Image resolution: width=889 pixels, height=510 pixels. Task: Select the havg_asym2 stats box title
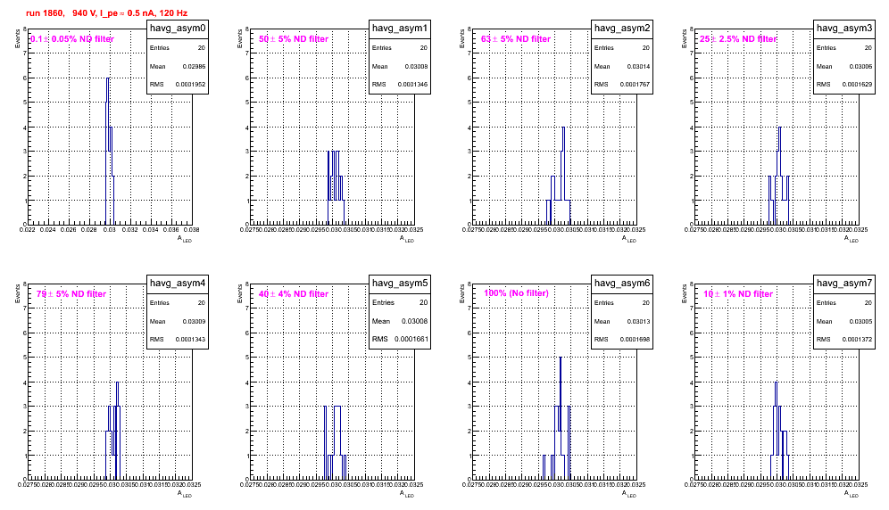tap(622, 29)
